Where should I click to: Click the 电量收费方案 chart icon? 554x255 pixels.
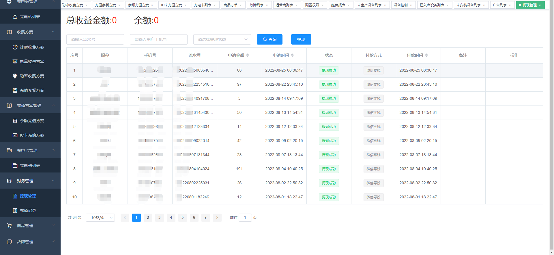tap(15, 62)
